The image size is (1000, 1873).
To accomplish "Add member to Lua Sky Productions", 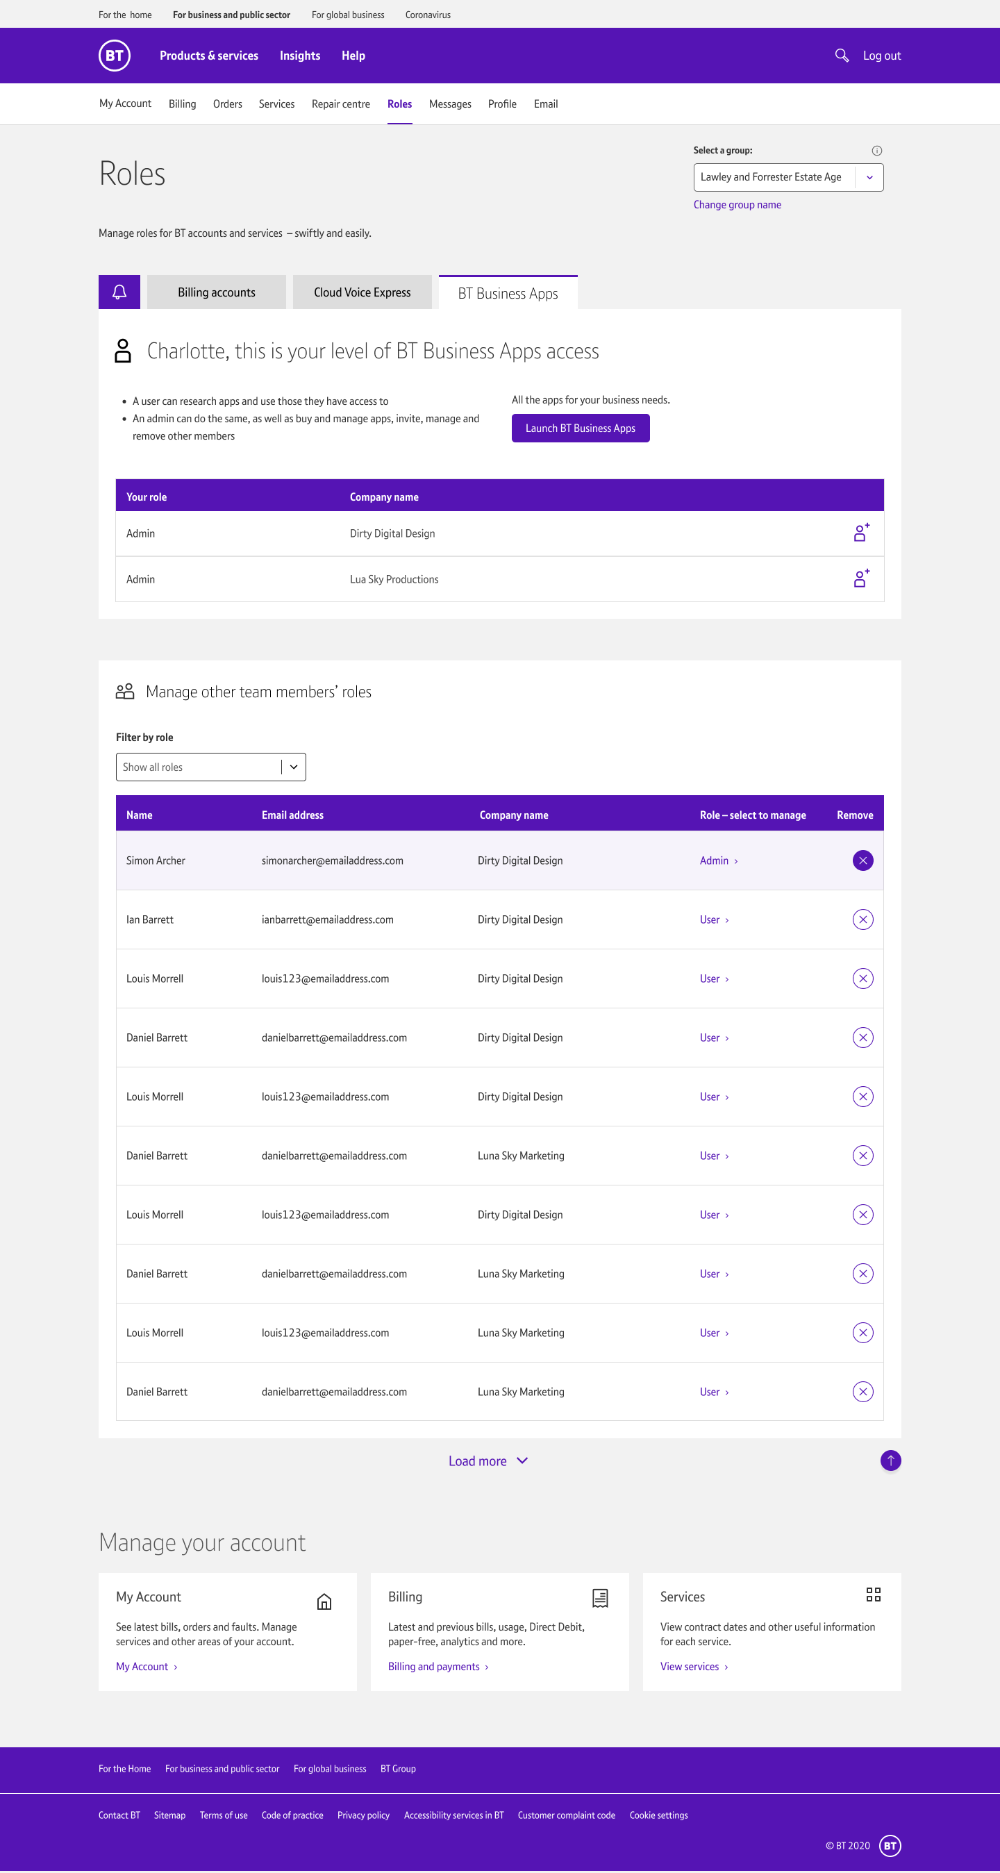I will pos(861,578).
